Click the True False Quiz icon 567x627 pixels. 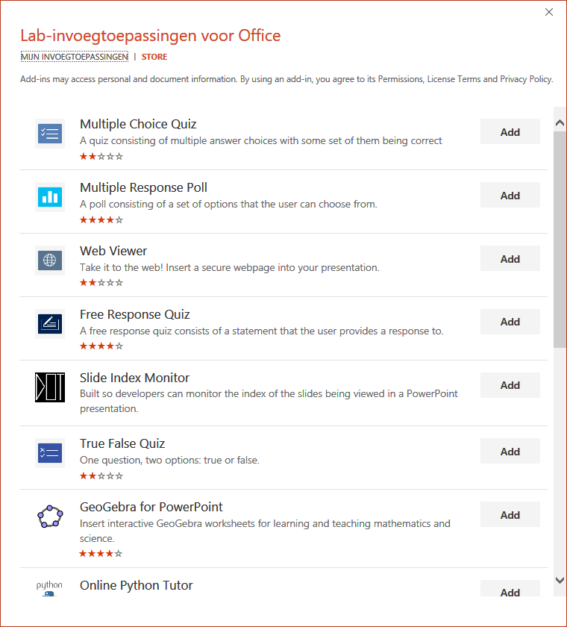(x=50, y=453)
